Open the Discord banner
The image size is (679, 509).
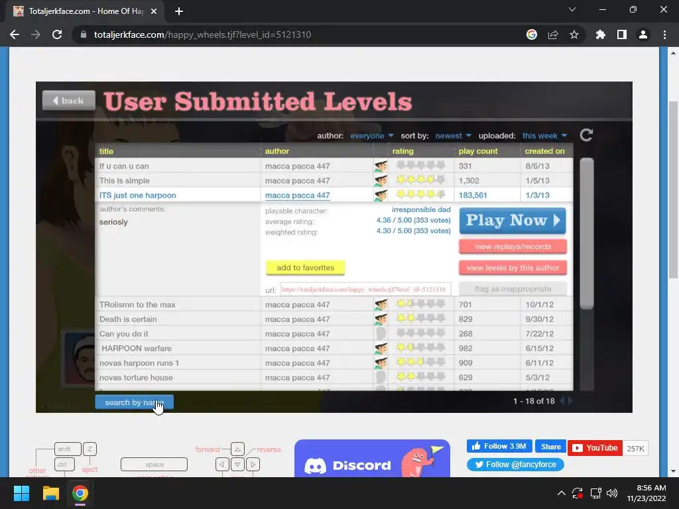coord(372,459)
